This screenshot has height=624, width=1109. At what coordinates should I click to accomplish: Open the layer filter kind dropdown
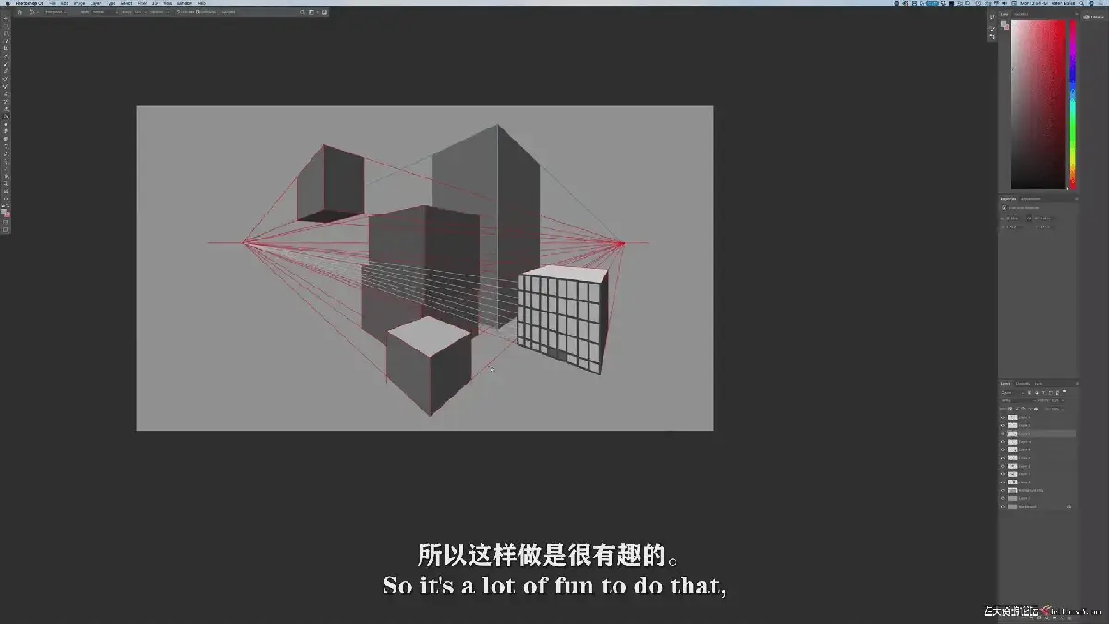point(1013,393)
